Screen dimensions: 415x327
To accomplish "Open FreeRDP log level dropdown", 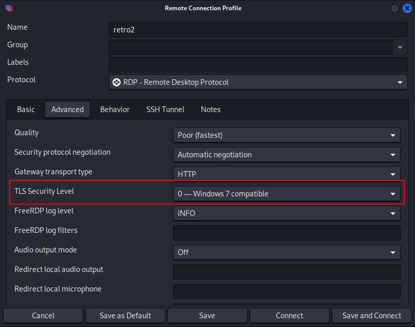I will (x=287, y=213).
